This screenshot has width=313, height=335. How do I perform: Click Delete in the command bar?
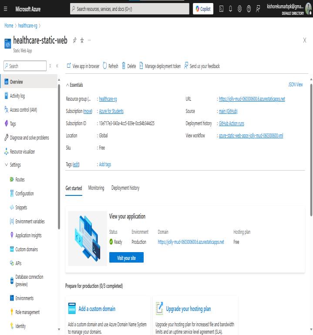coord(129,66)
